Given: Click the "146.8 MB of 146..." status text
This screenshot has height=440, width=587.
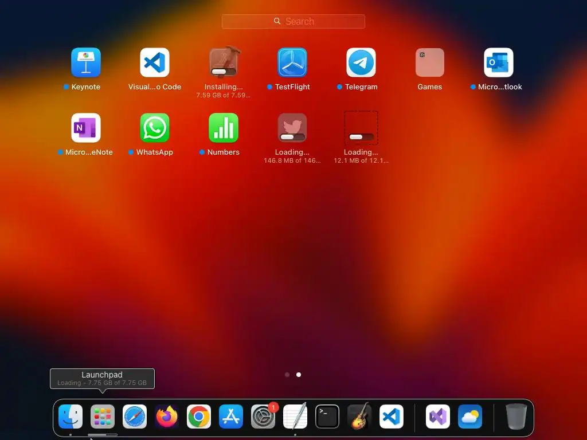Looking at the screenshot, I should tap(292, 160).
